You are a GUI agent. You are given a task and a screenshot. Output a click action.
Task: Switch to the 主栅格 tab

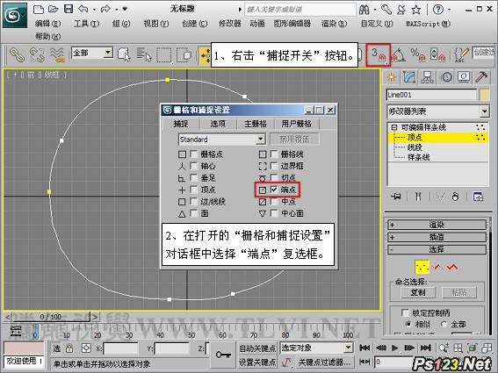[x=256, y=124]
